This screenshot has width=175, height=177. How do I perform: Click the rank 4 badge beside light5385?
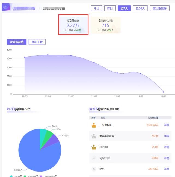tap(94, 158)
